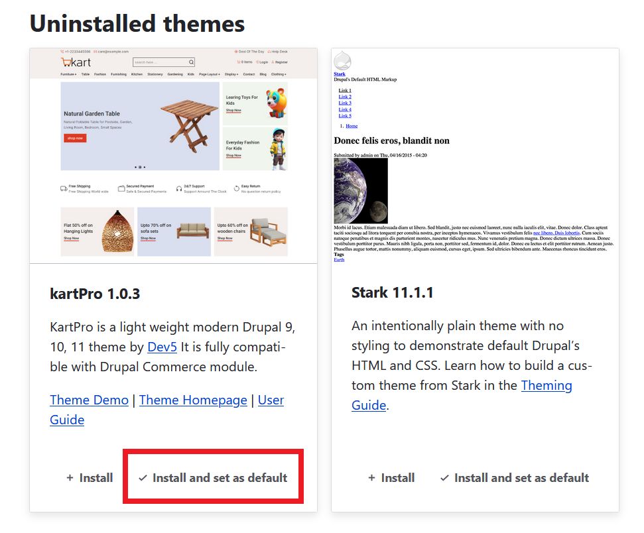Viewport: 644px width, 533px height.
Task: Visit the Theme Homepage link
Action: click(193, 400)
